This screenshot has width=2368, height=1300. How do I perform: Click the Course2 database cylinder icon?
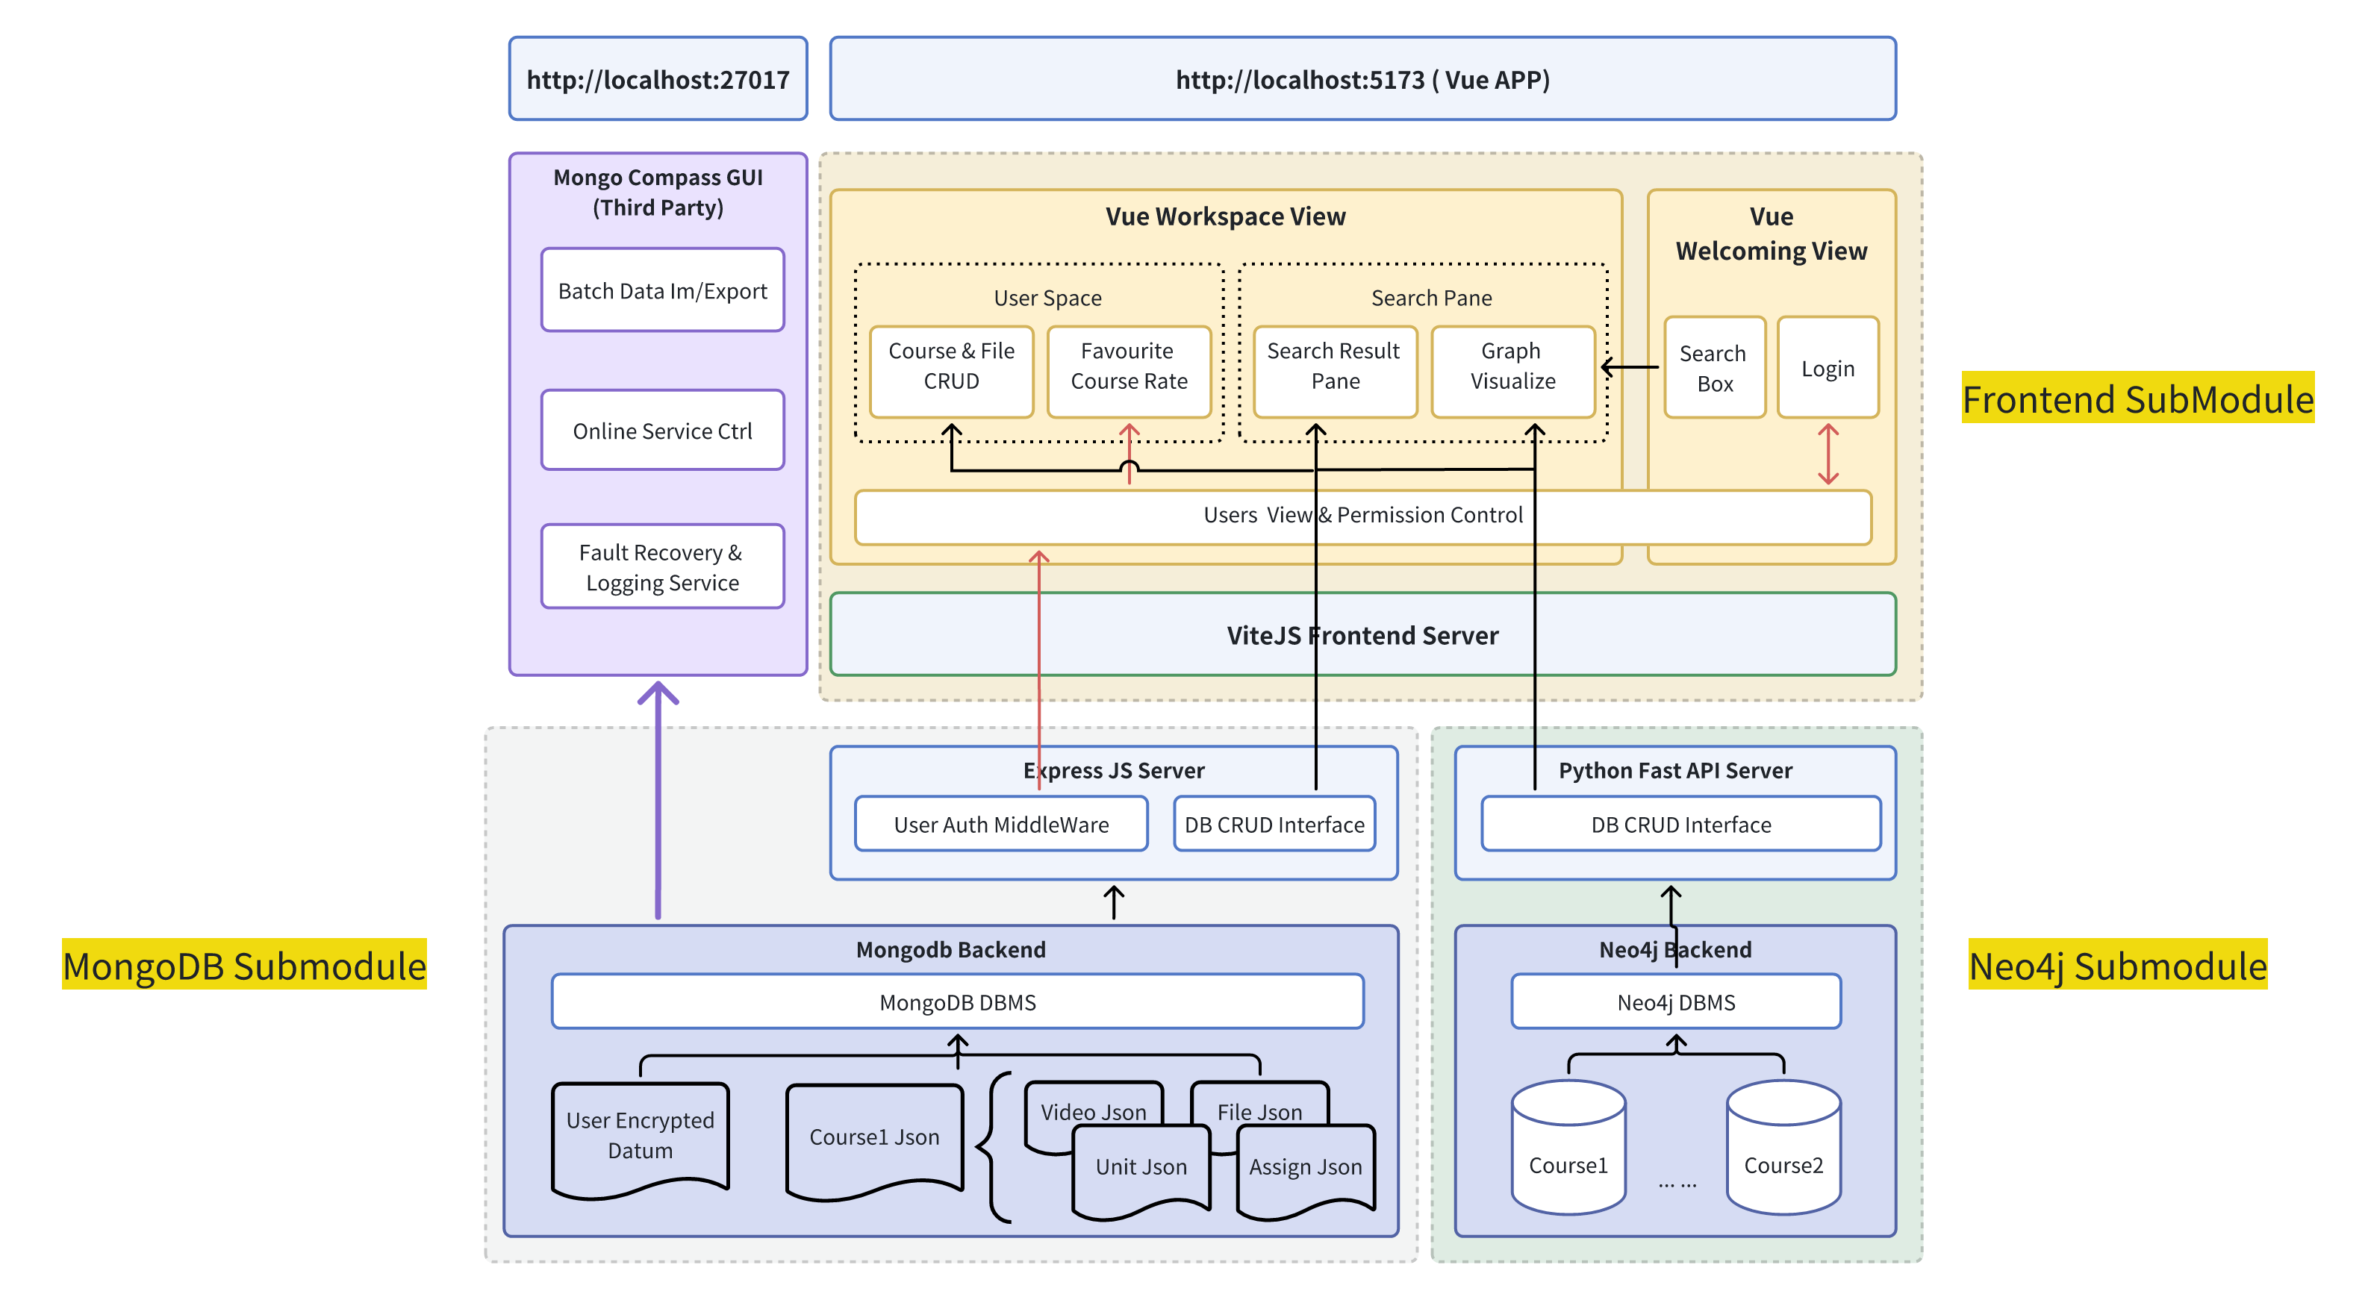click(1783, 1149)
